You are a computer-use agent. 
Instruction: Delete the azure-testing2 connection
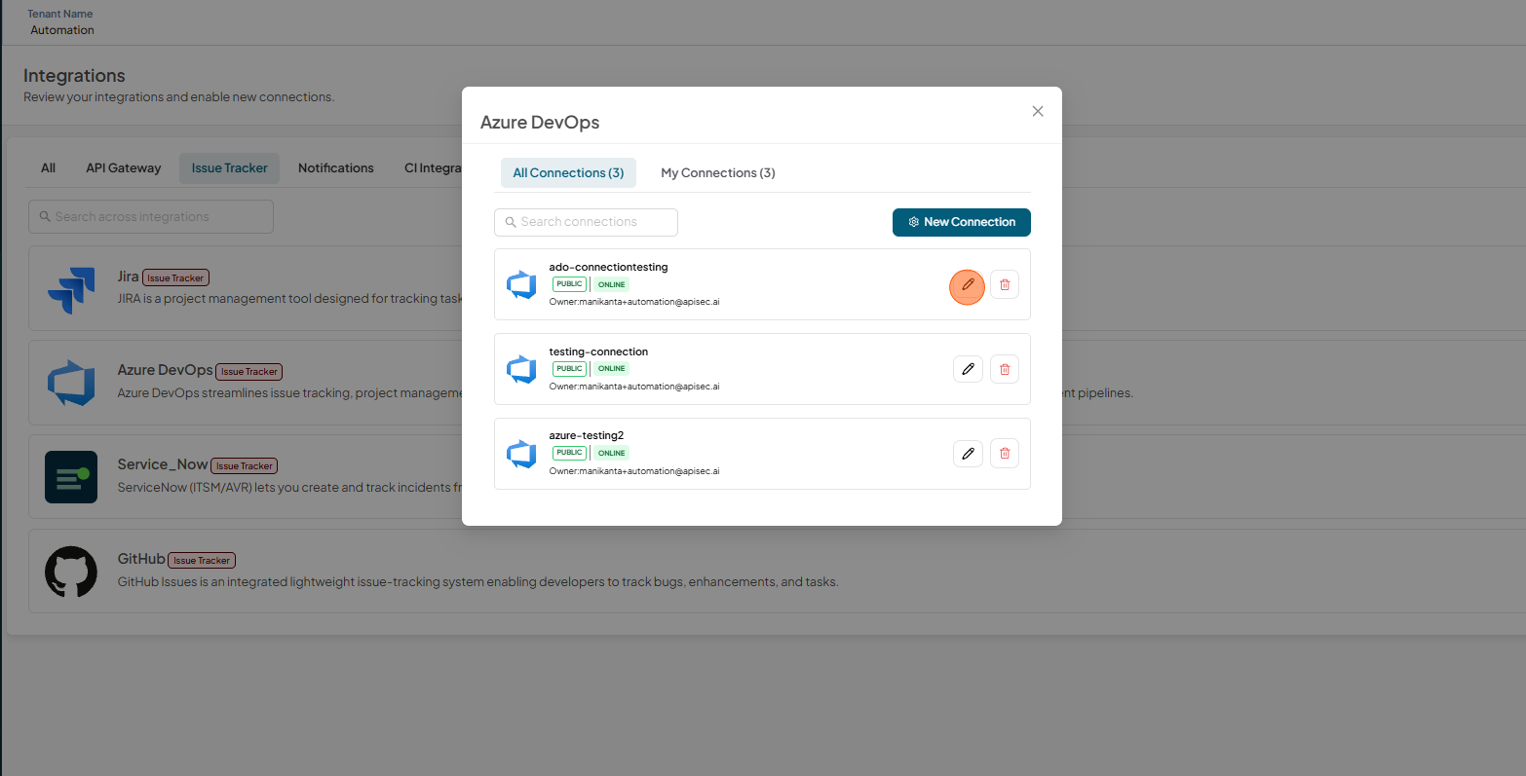click(x=1005, y=454)
